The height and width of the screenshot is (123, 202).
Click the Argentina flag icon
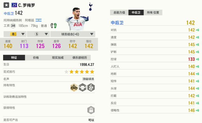[x=39, y=20]
